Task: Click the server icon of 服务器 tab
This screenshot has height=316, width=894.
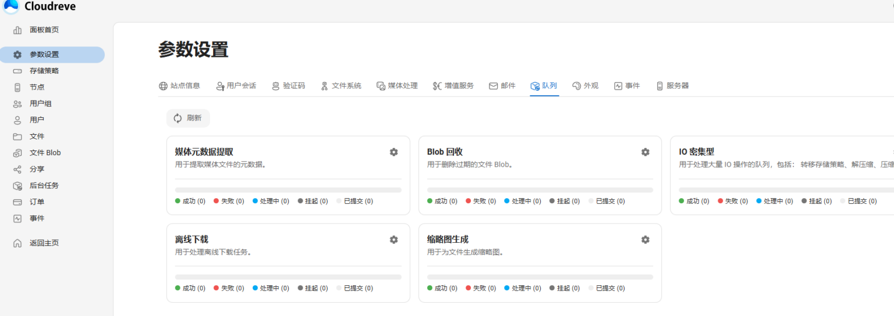Action: pos(659,86)
